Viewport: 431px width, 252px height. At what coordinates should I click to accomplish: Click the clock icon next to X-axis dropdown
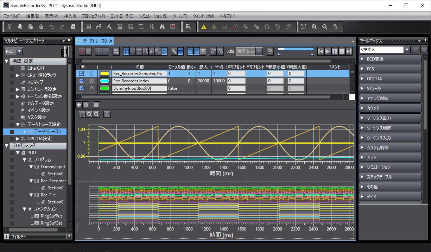270,51
